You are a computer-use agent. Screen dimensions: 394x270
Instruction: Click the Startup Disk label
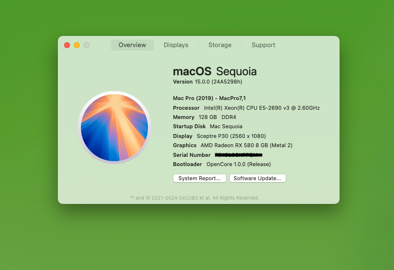189,127
